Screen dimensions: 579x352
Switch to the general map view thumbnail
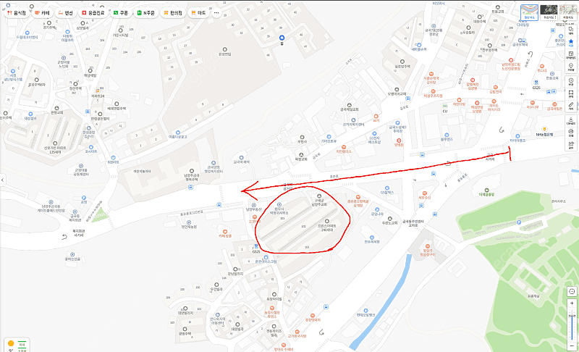click(529, 12)
